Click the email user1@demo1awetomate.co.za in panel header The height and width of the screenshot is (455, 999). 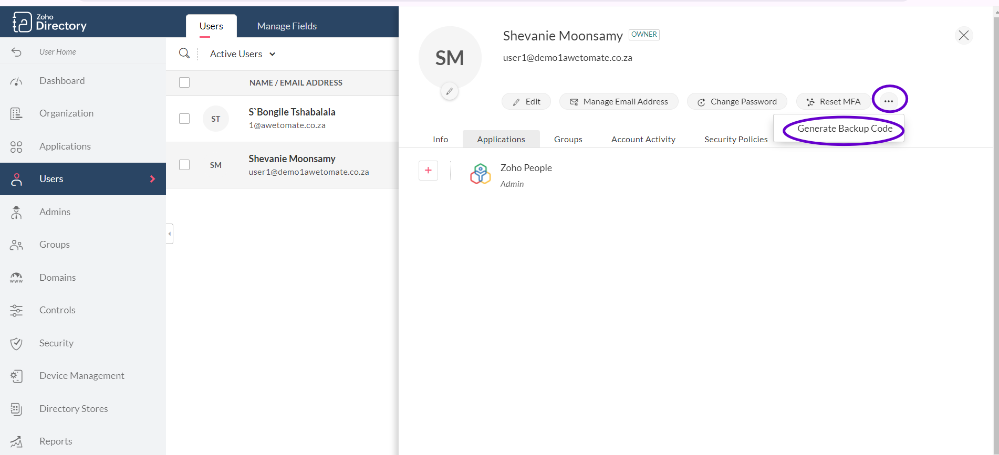click(567, 58)
